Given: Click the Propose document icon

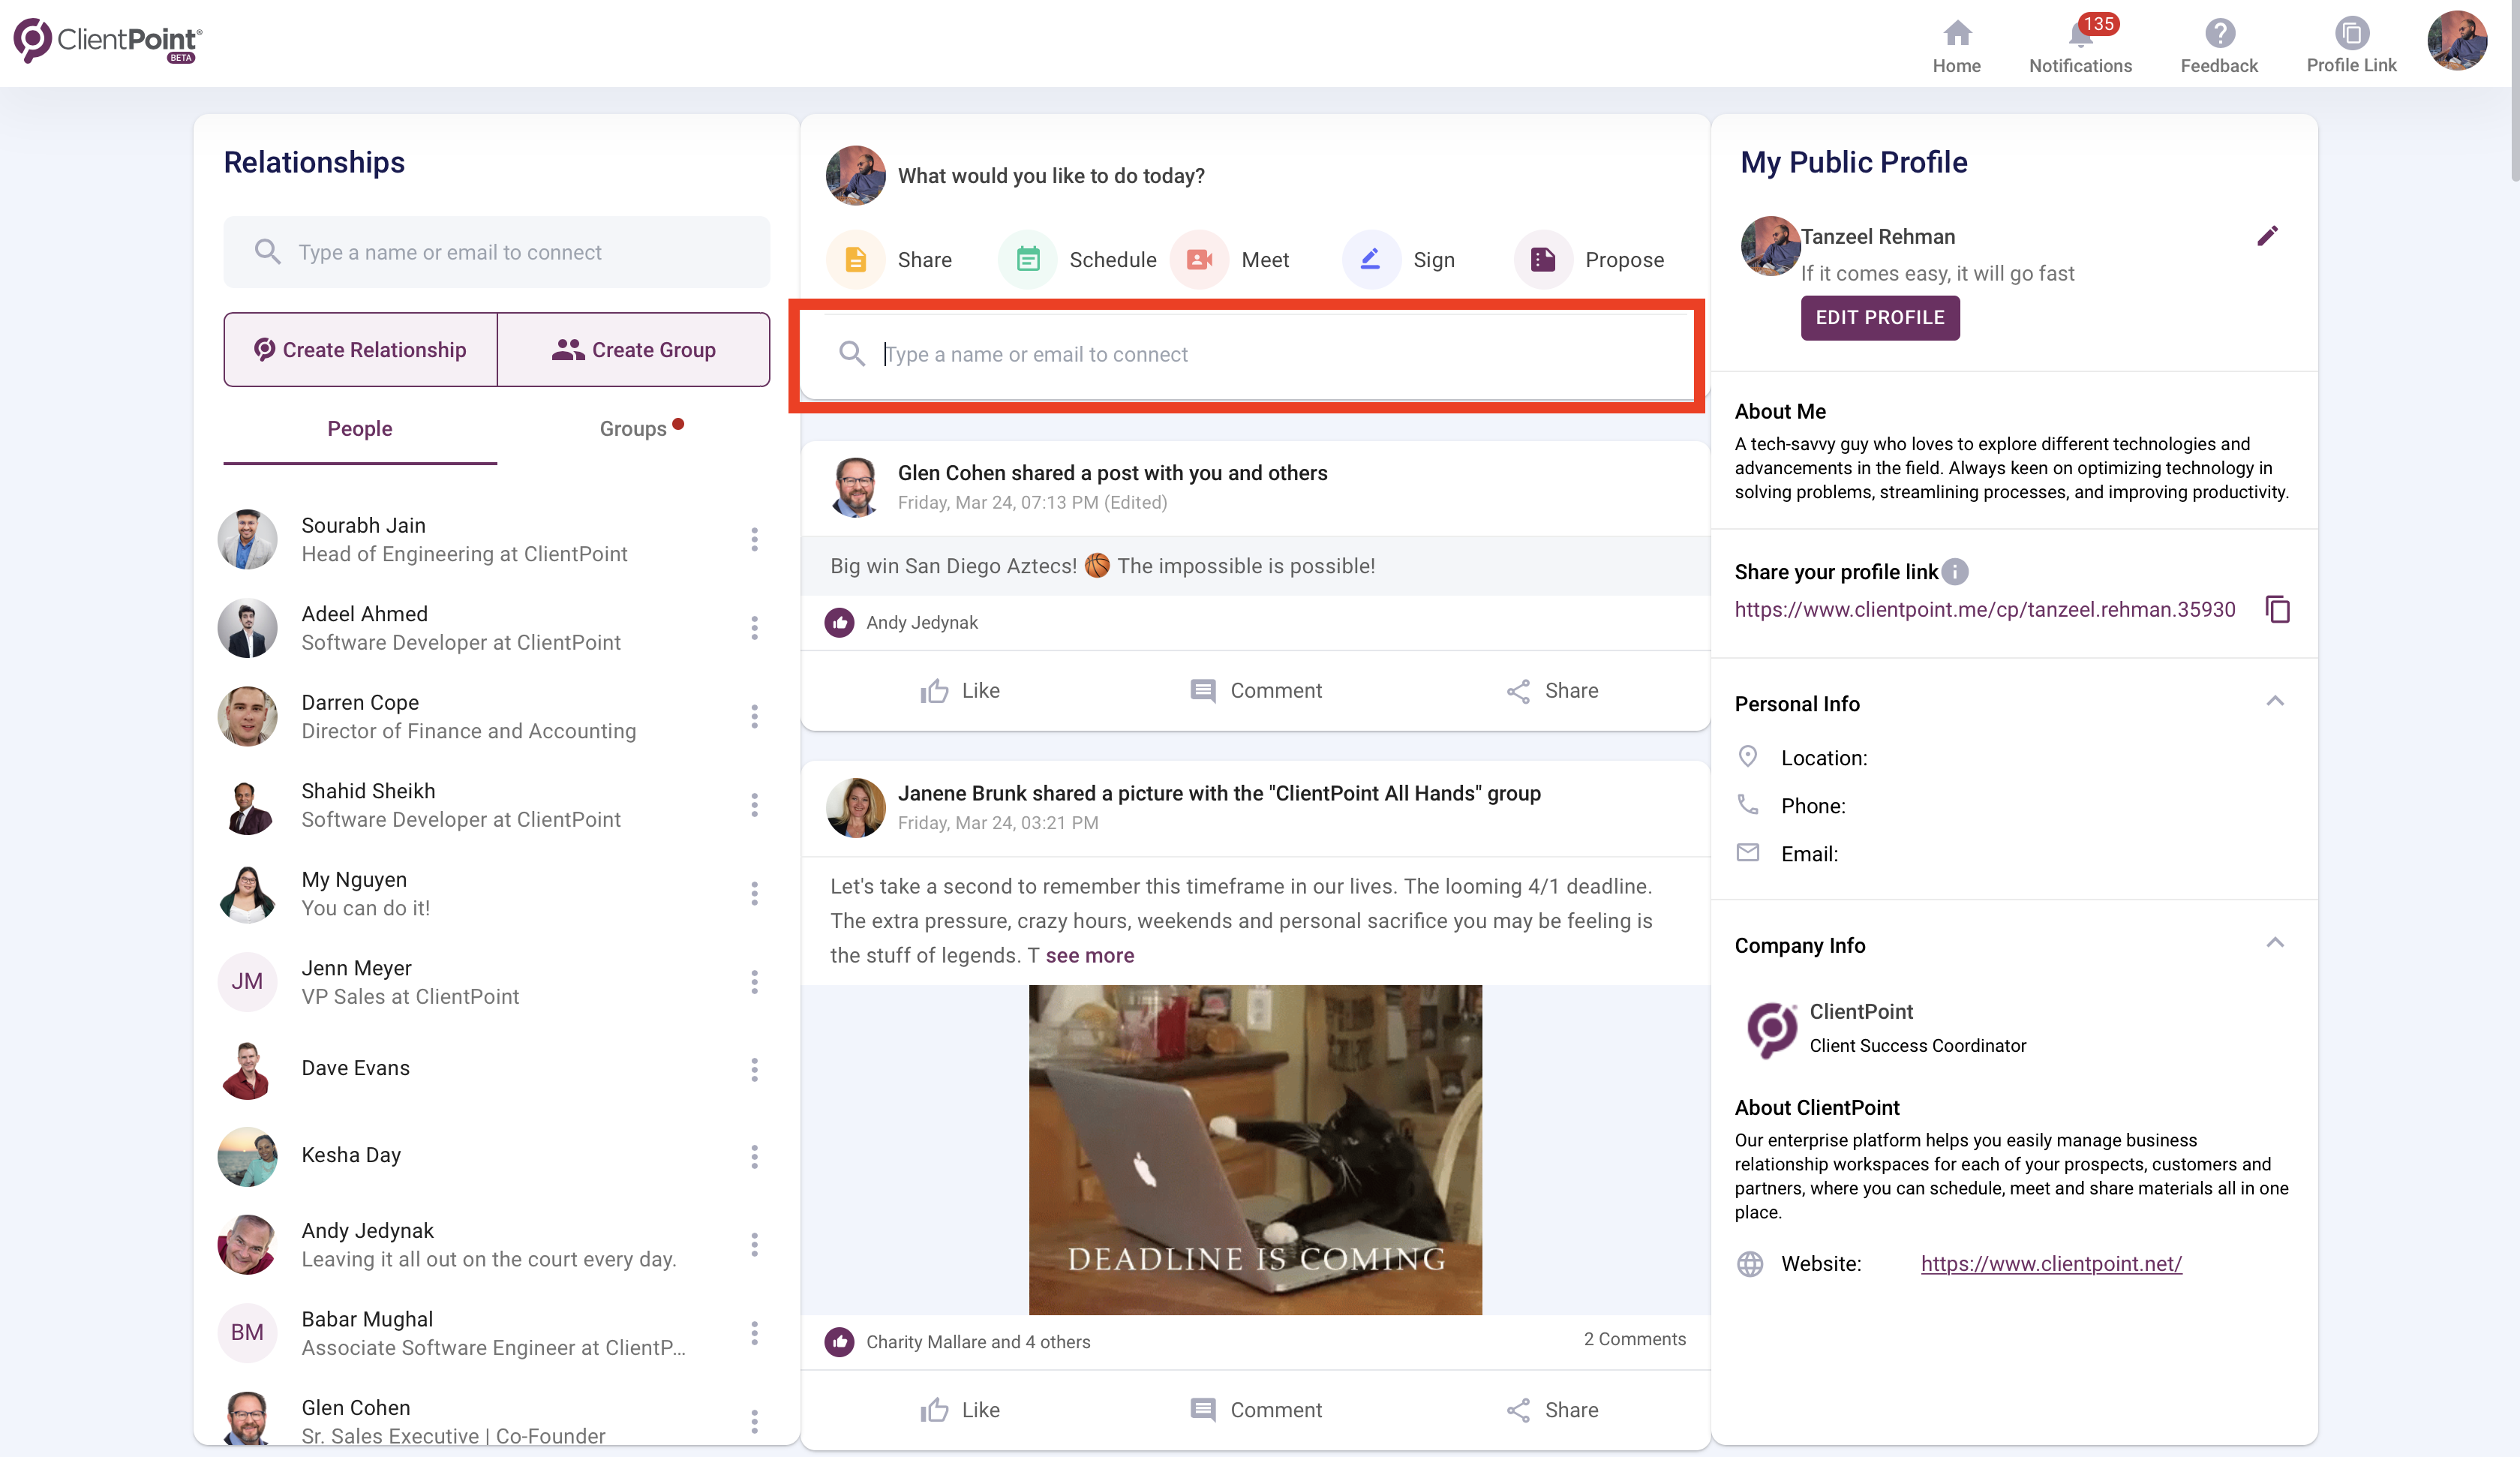Looking at the screenshot, I should click(1543, 260).
